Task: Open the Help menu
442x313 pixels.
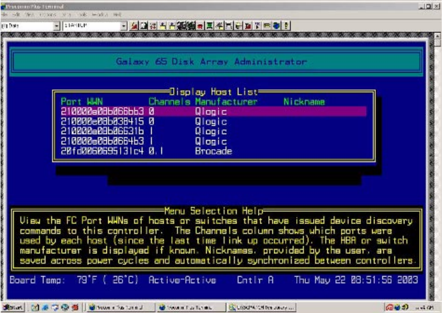Action: click(117, 14)
